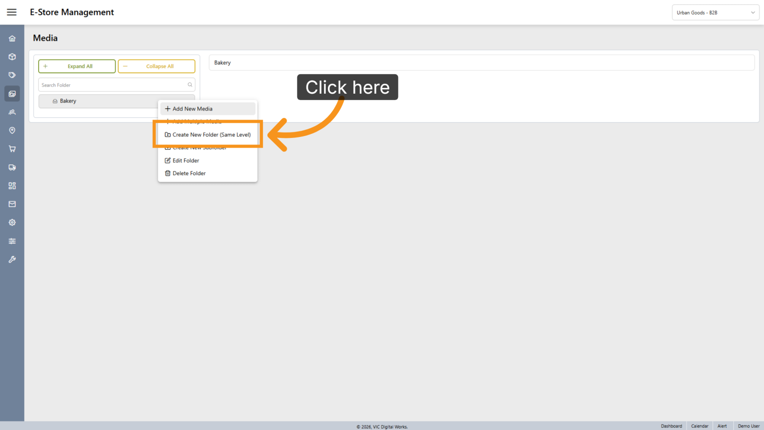Click the Expand All button
Image resolution: width=764 pixels, height=430 pixels.
pyautogui.click(x=77, y=66)
